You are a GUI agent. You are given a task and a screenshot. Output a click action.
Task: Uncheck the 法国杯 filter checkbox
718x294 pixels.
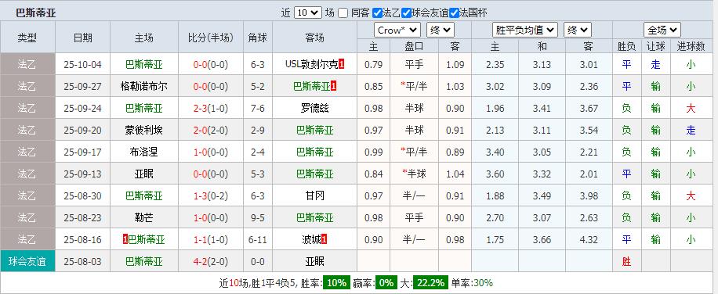point(454,13)
